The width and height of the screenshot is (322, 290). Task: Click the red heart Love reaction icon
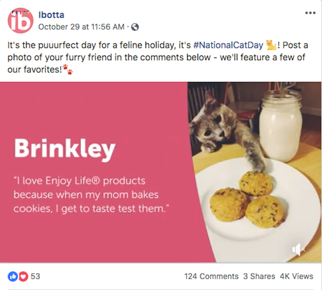click(23, 276)
